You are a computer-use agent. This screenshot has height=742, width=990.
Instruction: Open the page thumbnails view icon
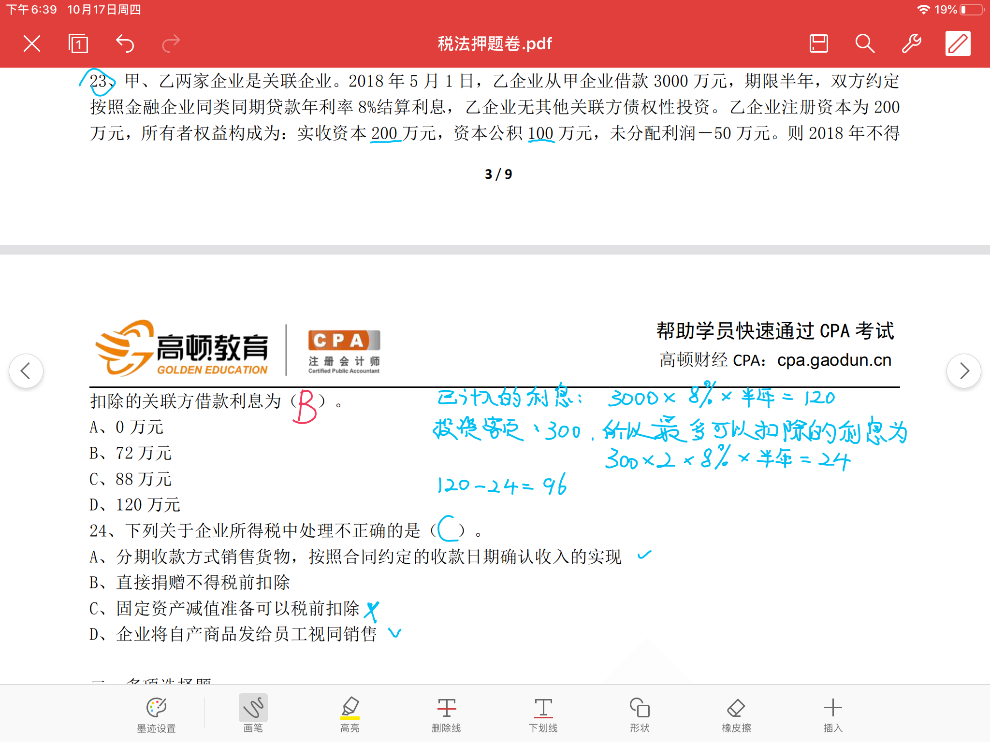[78, 44]
